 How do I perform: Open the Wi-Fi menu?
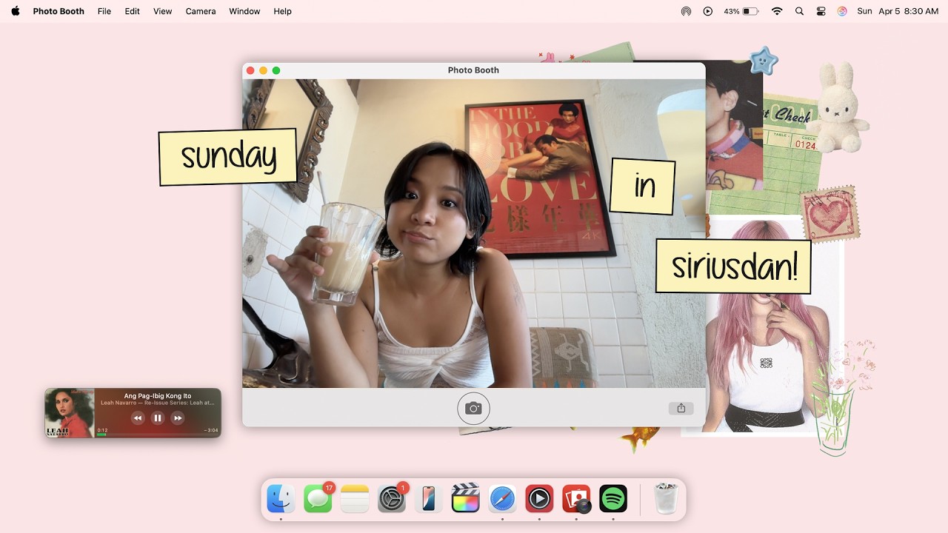[777, 11]
